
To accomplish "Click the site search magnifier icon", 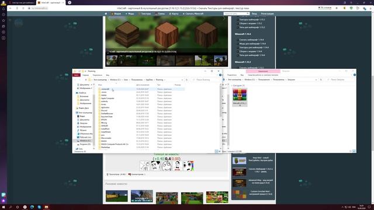I will 248,13.
